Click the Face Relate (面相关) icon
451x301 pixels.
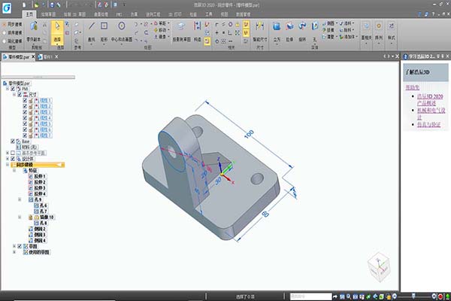[366, 26]
